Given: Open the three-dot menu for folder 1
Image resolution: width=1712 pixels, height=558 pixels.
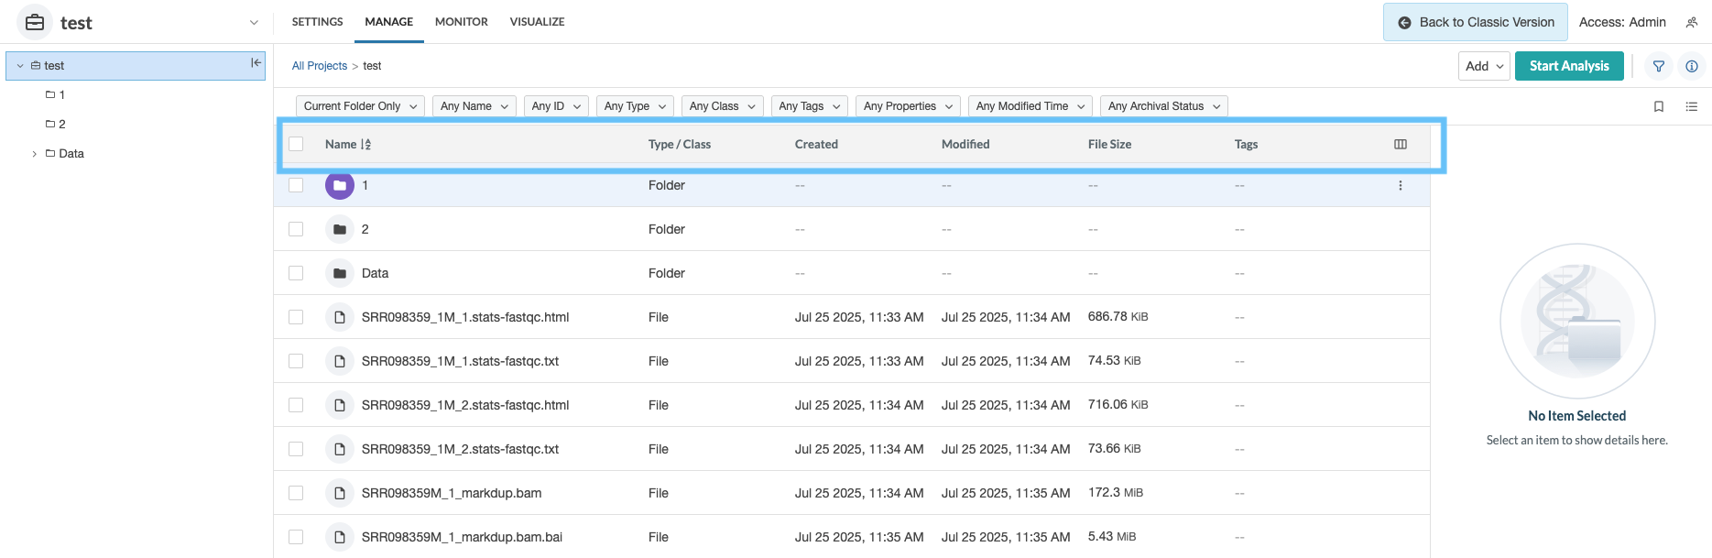Looking at the screenshot, I should [x=1400, y=186].
